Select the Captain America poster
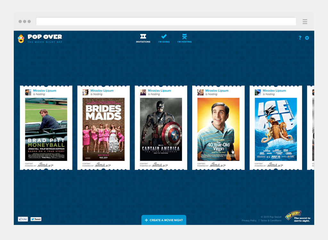The image size is (328, 240). (x=161, y=129)
